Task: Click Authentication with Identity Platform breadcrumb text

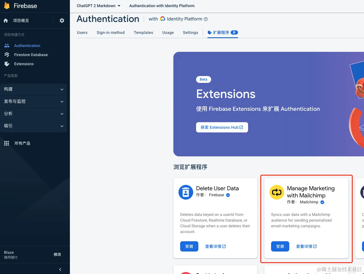Action: coord(162,6)
